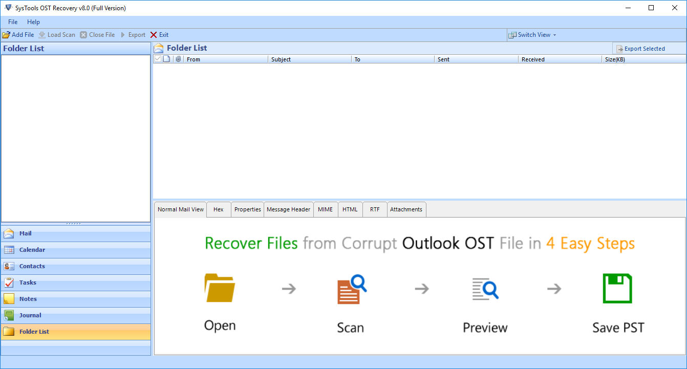Sort emails by Subject column header

tap(281, 59)
